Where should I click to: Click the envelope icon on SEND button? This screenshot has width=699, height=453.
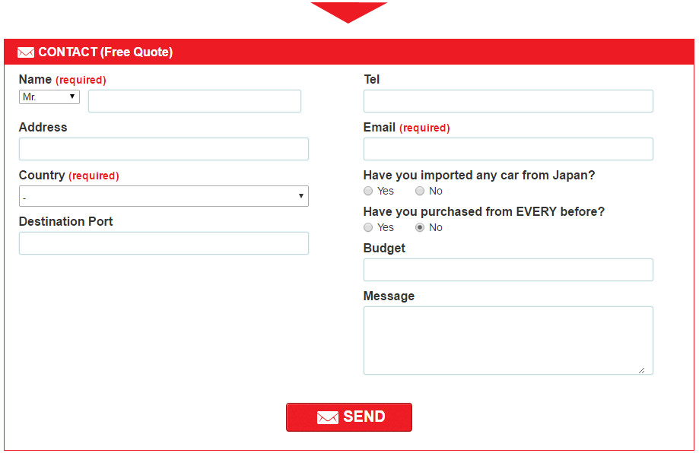pos(328,417)
